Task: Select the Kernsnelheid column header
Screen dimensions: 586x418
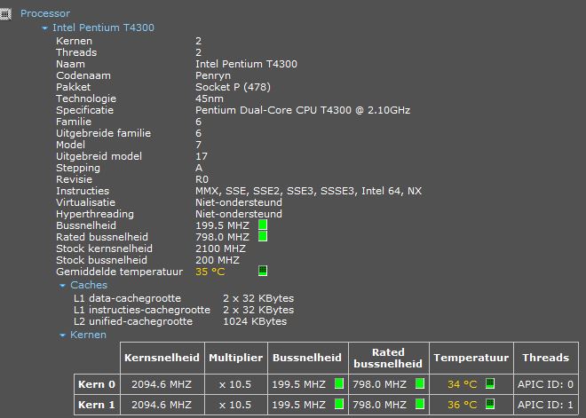Action: coord(162,358)
